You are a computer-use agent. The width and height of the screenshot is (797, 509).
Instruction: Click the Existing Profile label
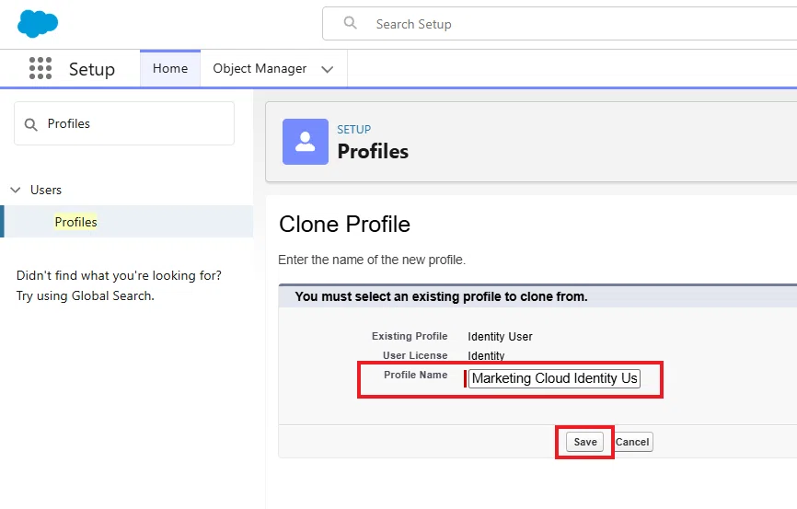coord(410,336)
